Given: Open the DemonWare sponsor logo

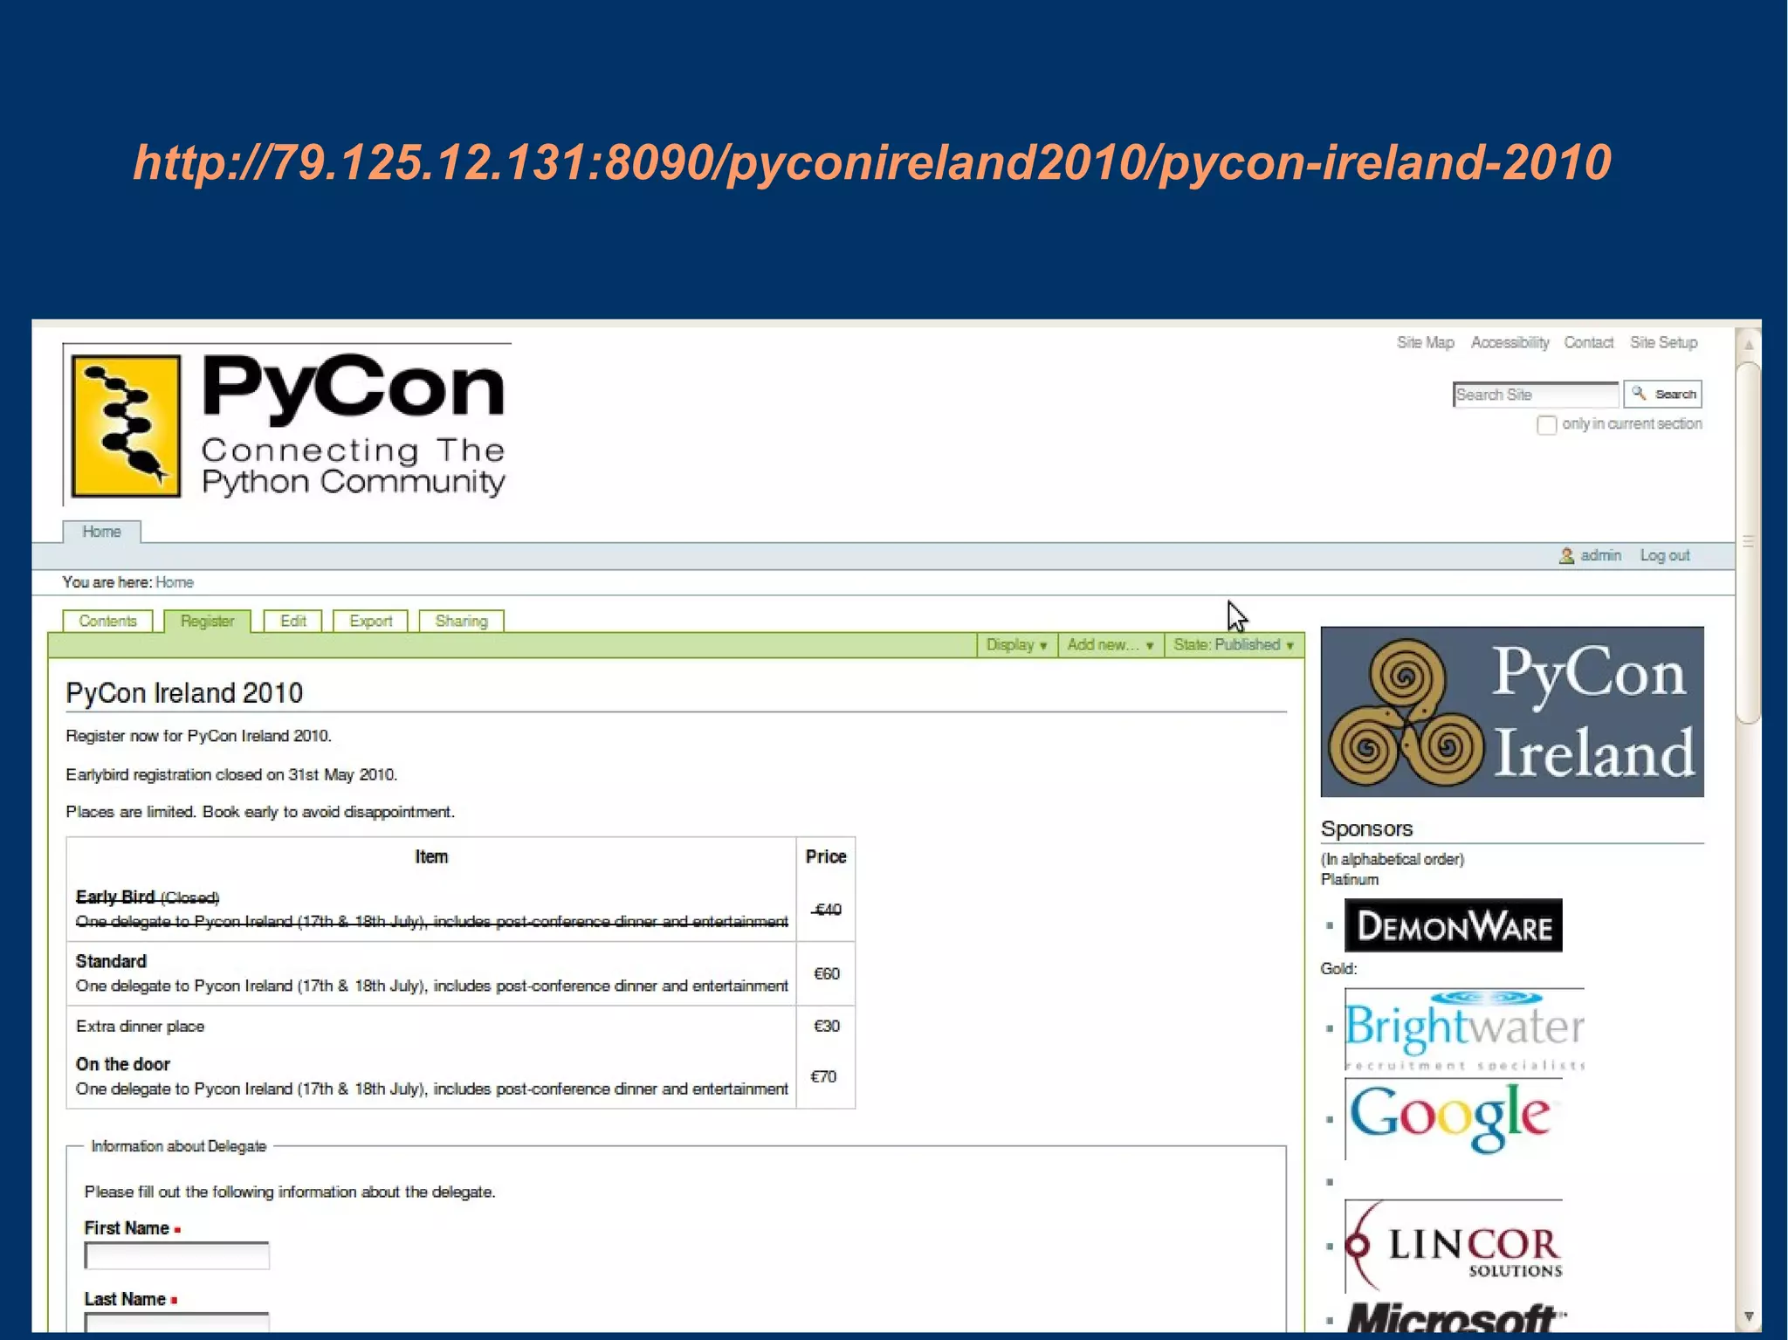Looking at the screenshot, I should [1453, 925].
